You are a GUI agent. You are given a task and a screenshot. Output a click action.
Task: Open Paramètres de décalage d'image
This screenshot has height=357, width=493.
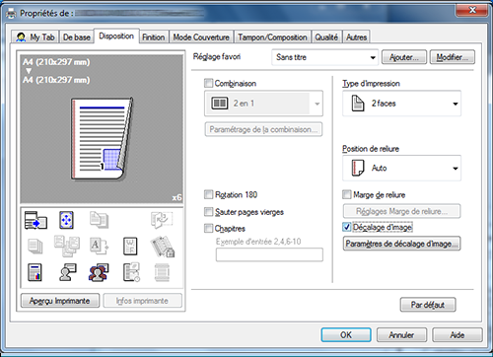tap(401, 244)
